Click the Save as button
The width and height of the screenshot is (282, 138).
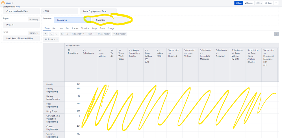(x=249, y=3)
